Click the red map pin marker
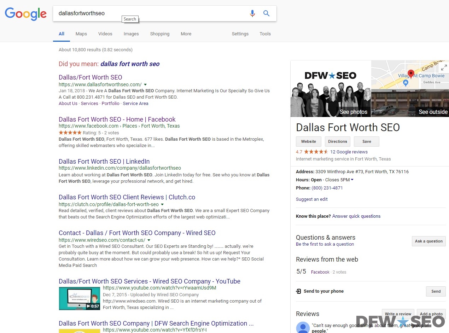The image size is (449, 333). coord(411,74)
